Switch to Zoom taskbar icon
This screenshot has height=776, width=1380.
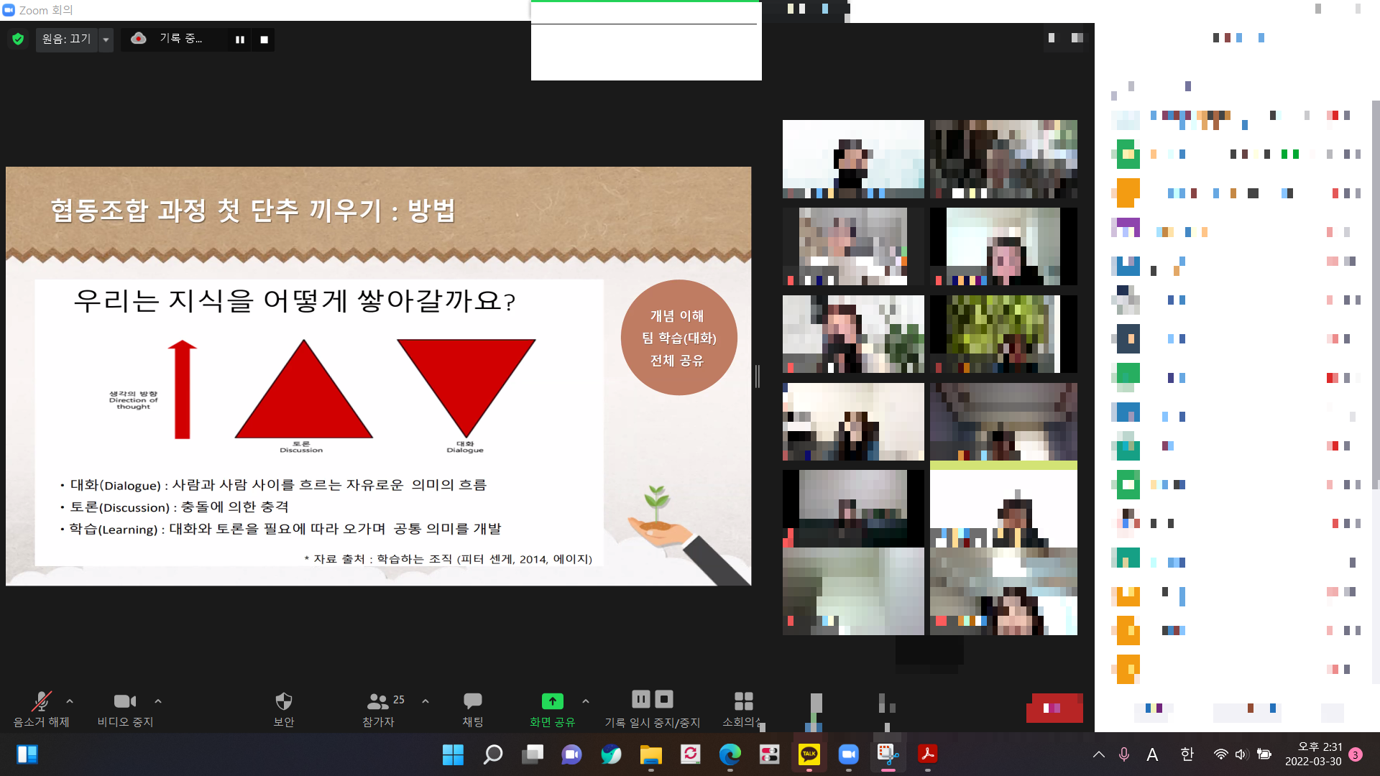[x=849, y=754]
